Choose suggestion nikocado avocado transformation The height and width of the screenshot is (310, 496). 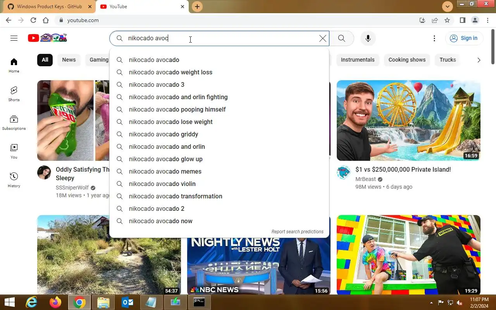click(219, 196)
